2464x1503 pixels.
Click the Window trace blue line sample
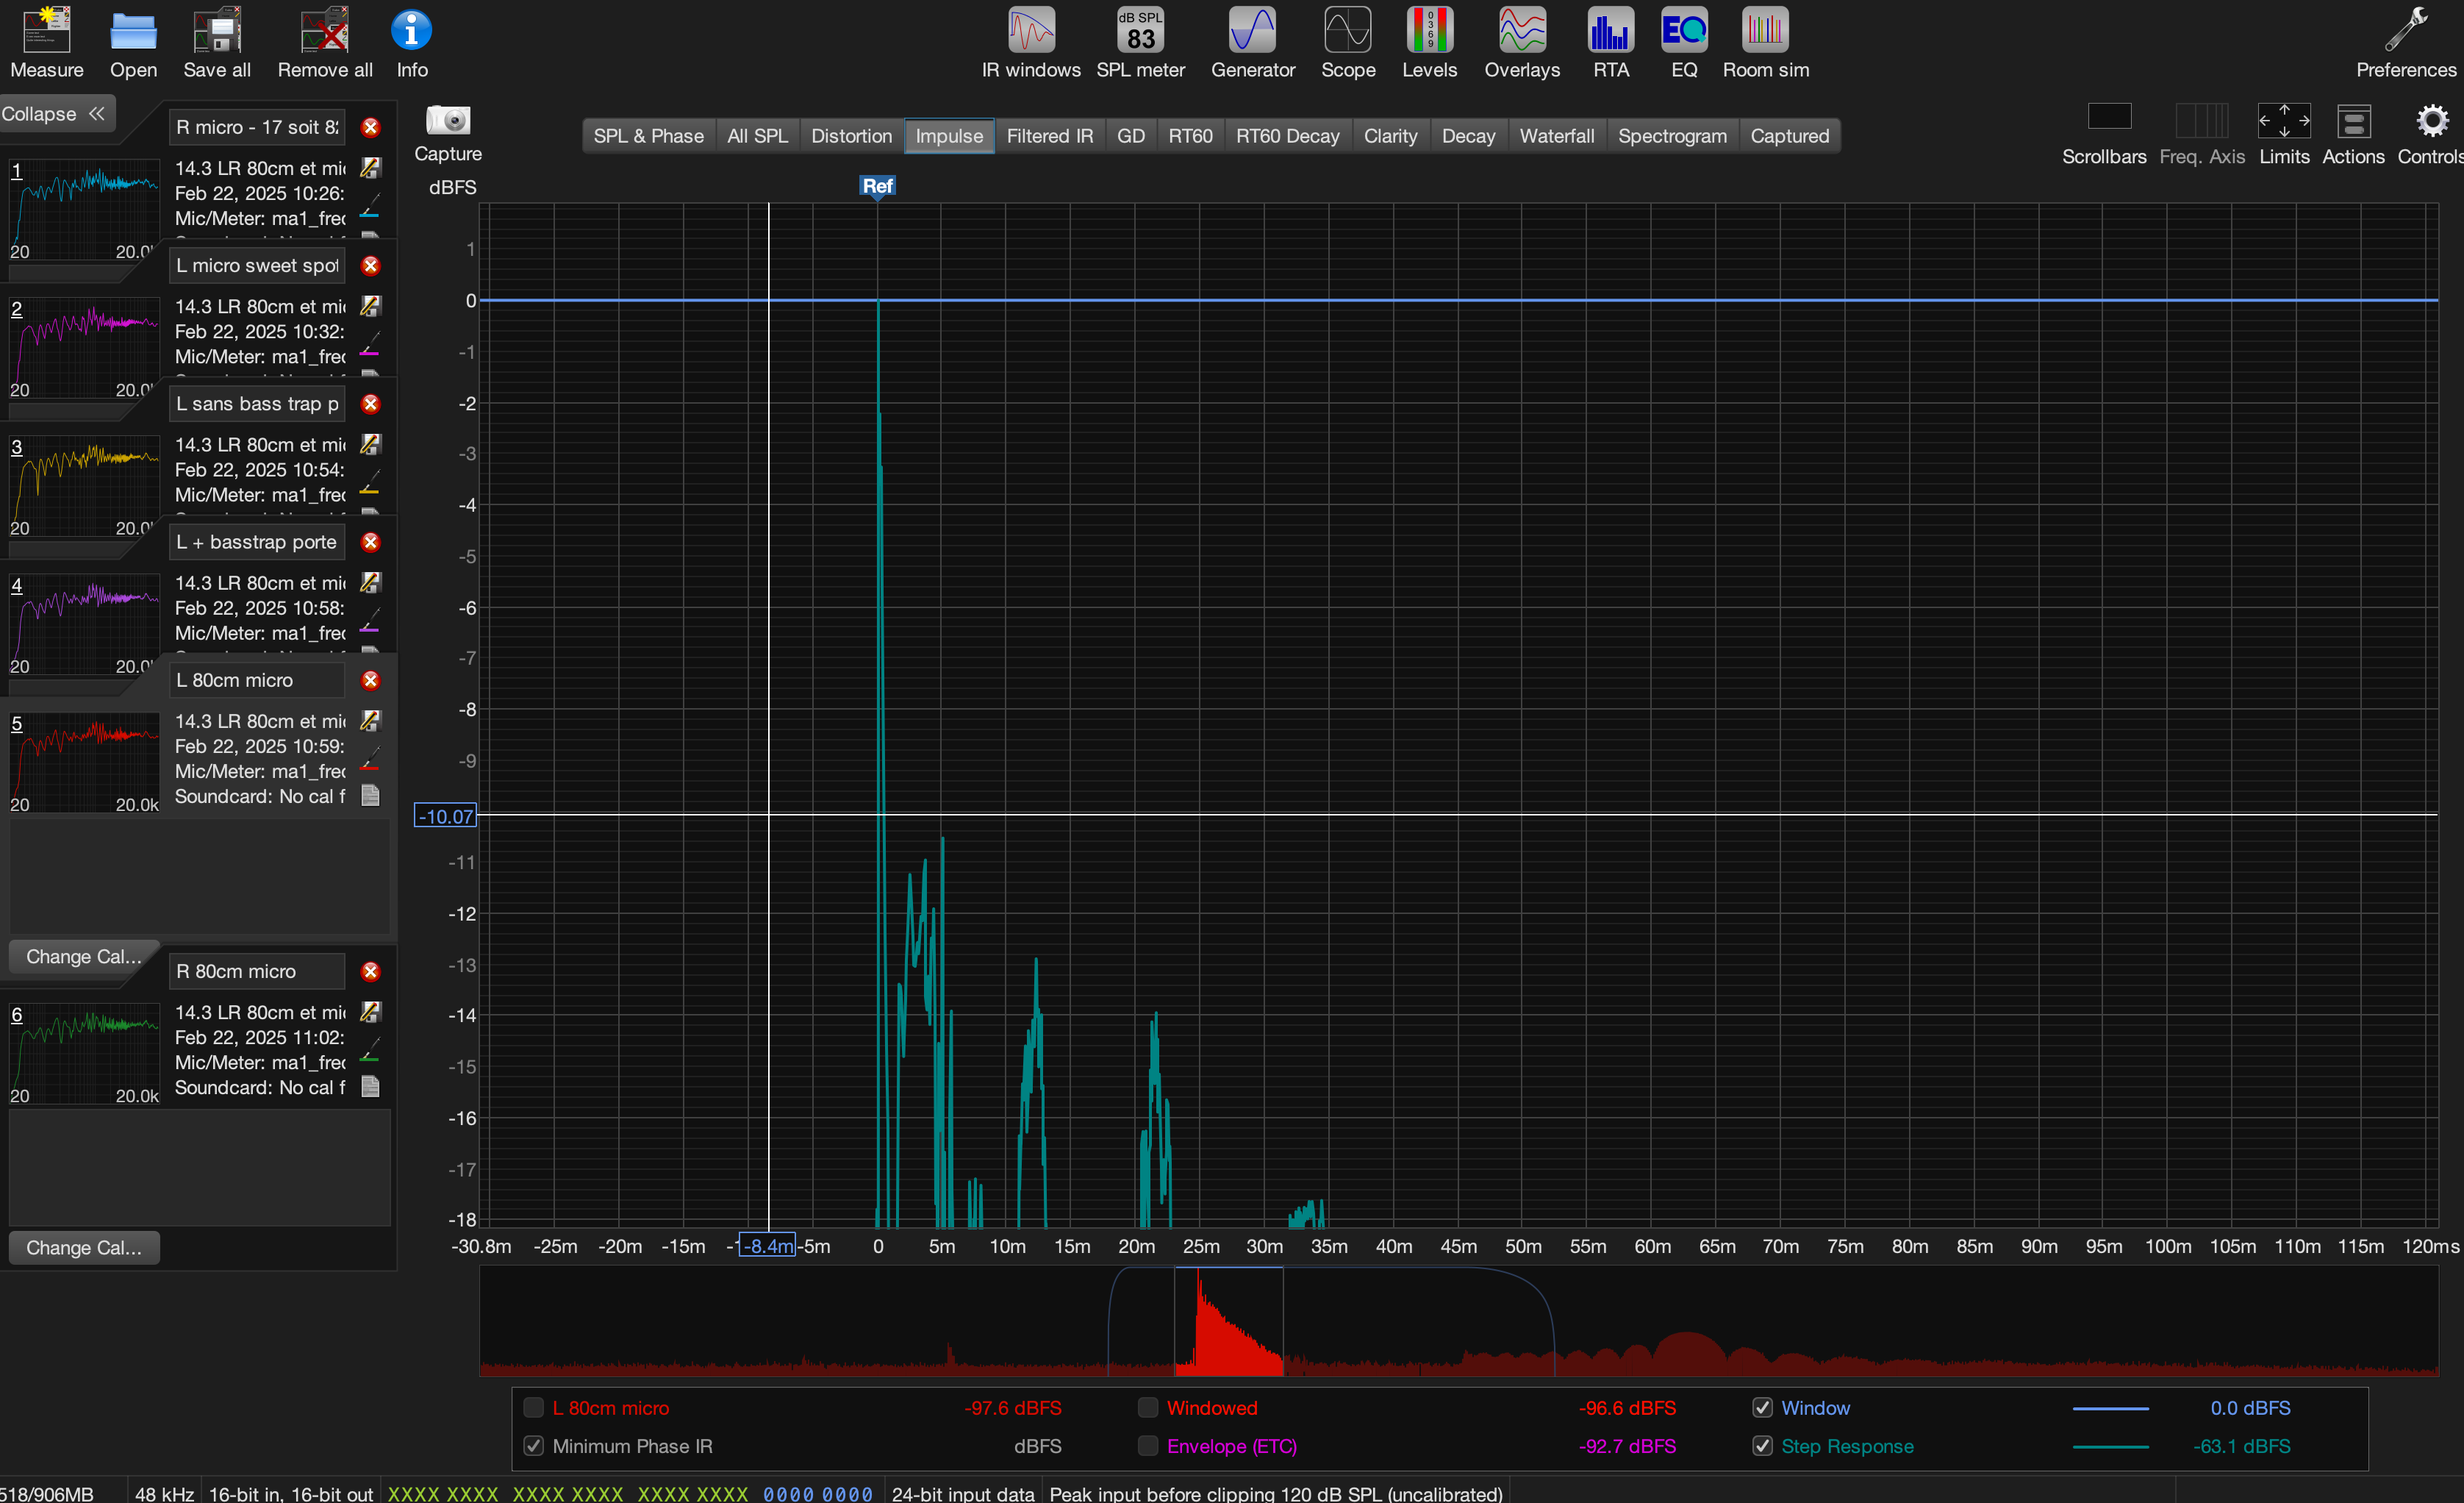(2110, 1408)
